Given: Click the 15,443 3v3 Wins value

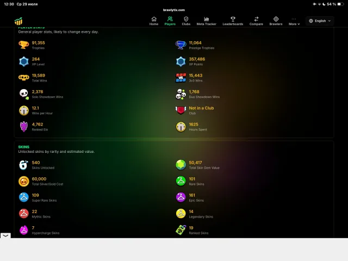Looking at the screenshot, I should (196, 76).
